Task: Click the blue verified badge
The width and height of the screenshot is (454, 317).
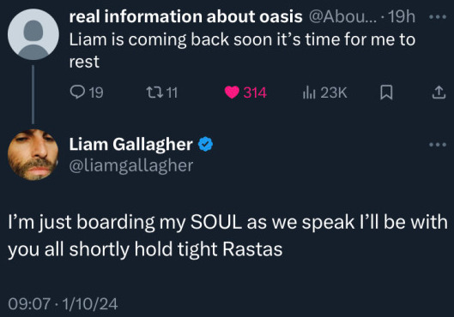Action: coord(206,144)
